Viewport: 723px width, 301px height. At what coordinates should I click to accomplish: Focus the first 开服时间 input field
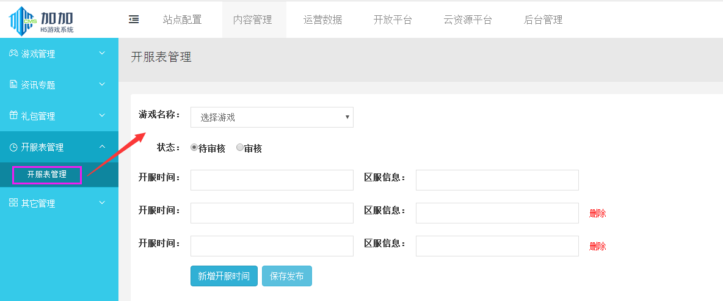(x=272, y=180)
